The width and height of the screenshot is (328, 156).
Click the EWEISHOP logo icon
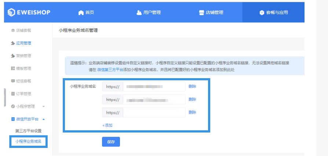click(x=11, y=12)
